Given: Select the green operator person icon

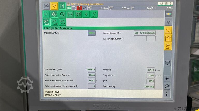Looking at the screenshot, I should (86, 14).
